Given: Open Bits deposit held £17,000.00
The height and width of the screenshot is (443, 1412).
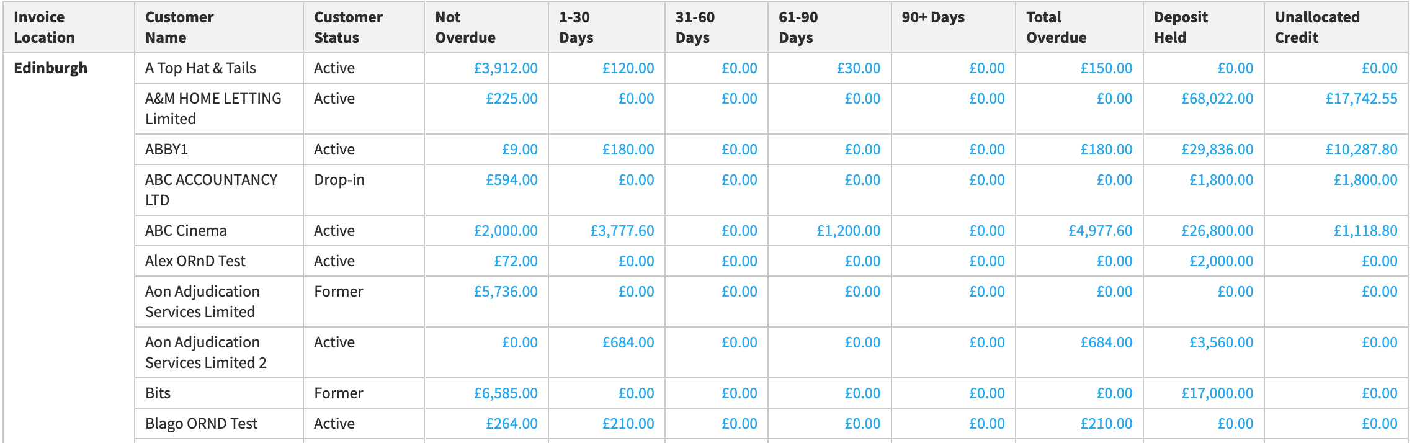Looking at the screenshot, I should coord(1217,393).
